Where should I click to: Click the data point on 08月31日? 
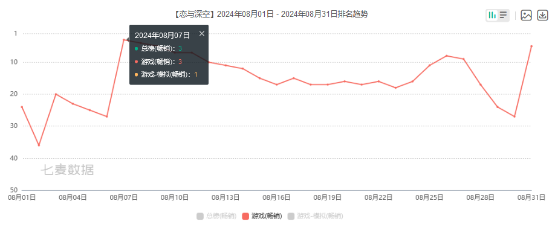[531, 46]
